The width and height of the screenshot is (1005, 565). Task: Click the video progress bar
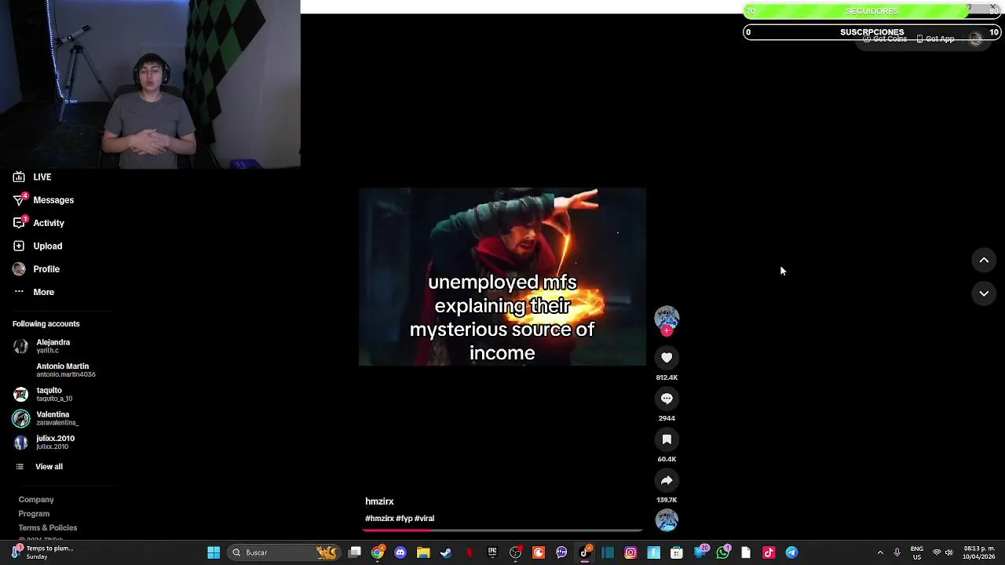coord(502,530)
